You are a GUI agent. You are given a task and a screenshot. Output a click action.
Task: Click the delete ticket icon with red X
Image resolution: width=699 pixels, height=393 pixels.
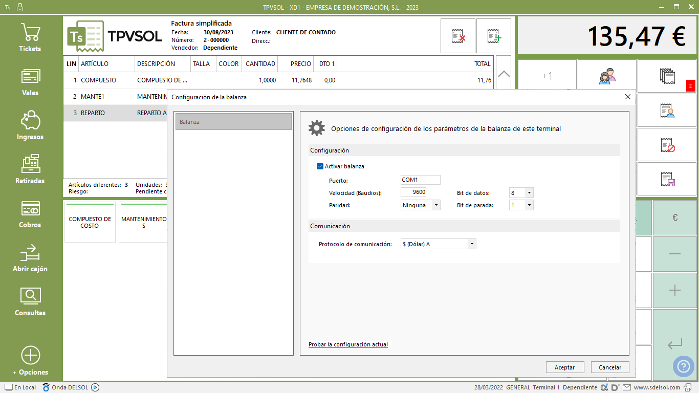pyautogui.click(x=458, y=36)
